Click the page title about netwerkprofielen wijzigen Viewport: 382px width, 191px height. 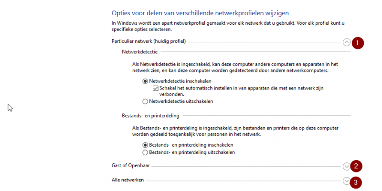click(x=200, y=12)
